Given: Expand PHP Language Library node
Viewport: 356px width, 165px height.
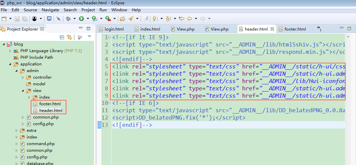Looking at the screenshot, I should 10,51.
